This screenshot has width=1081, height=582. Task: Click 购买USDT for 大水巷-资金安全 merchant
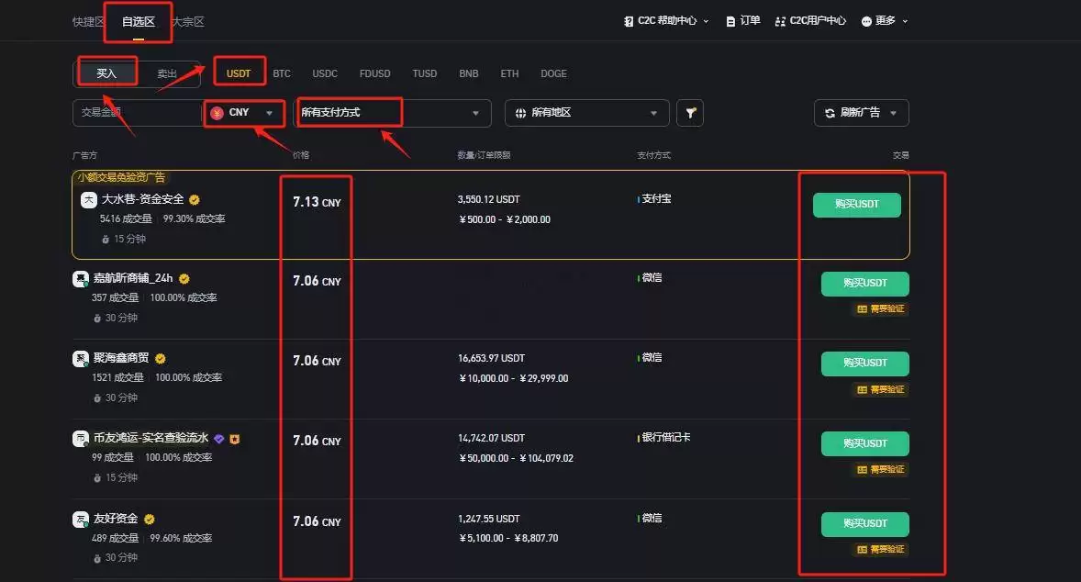[x=855, y=205]
